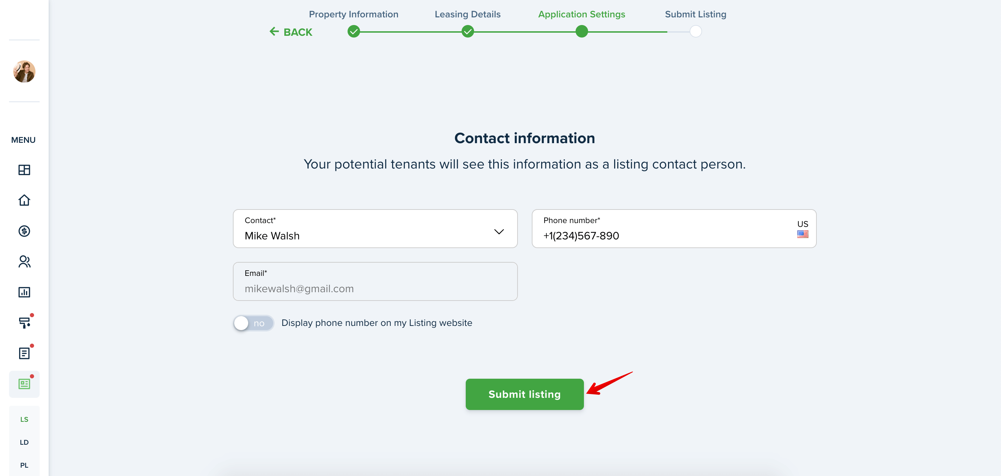This screenshot has height=476, width=1001.
Task: Toggle Display phone number on Listing website
Action: point(253,323)
